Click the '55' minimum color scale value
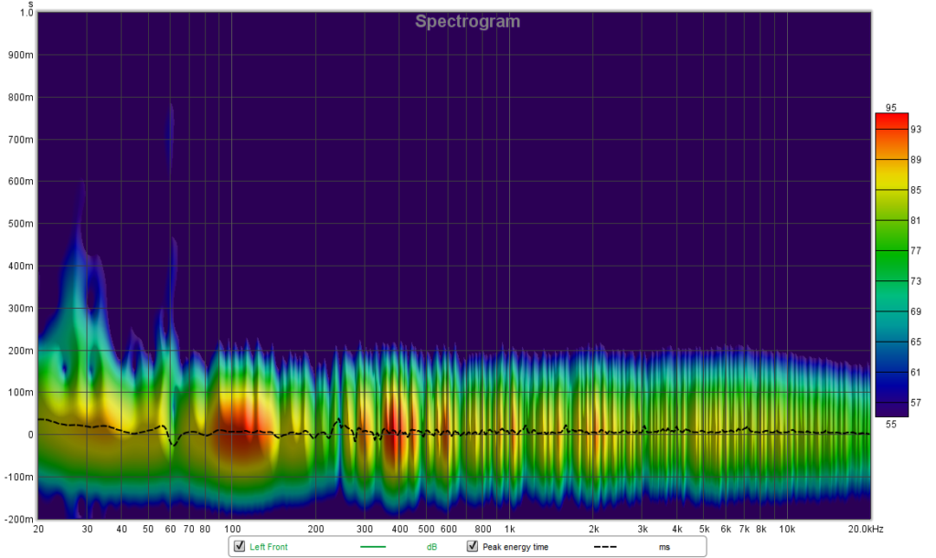The image size is (936, 558). 890,425
